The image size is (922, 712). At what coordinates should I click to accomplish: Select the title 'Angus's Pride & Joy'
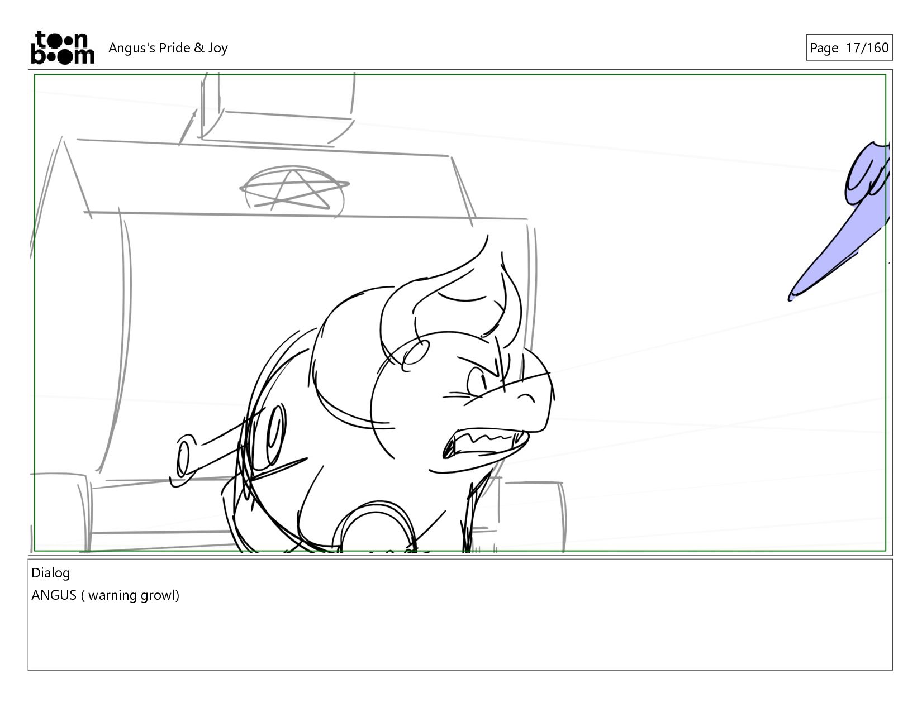(168, 48)
